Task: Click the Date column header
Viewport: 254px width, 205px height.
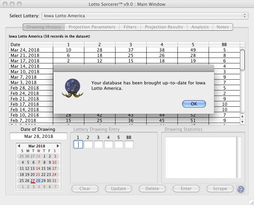Action: pos(31,44)
